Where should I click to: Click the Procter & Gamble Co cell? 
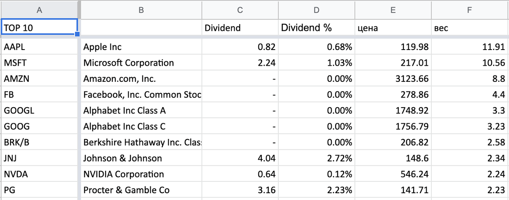pos(141,190)
